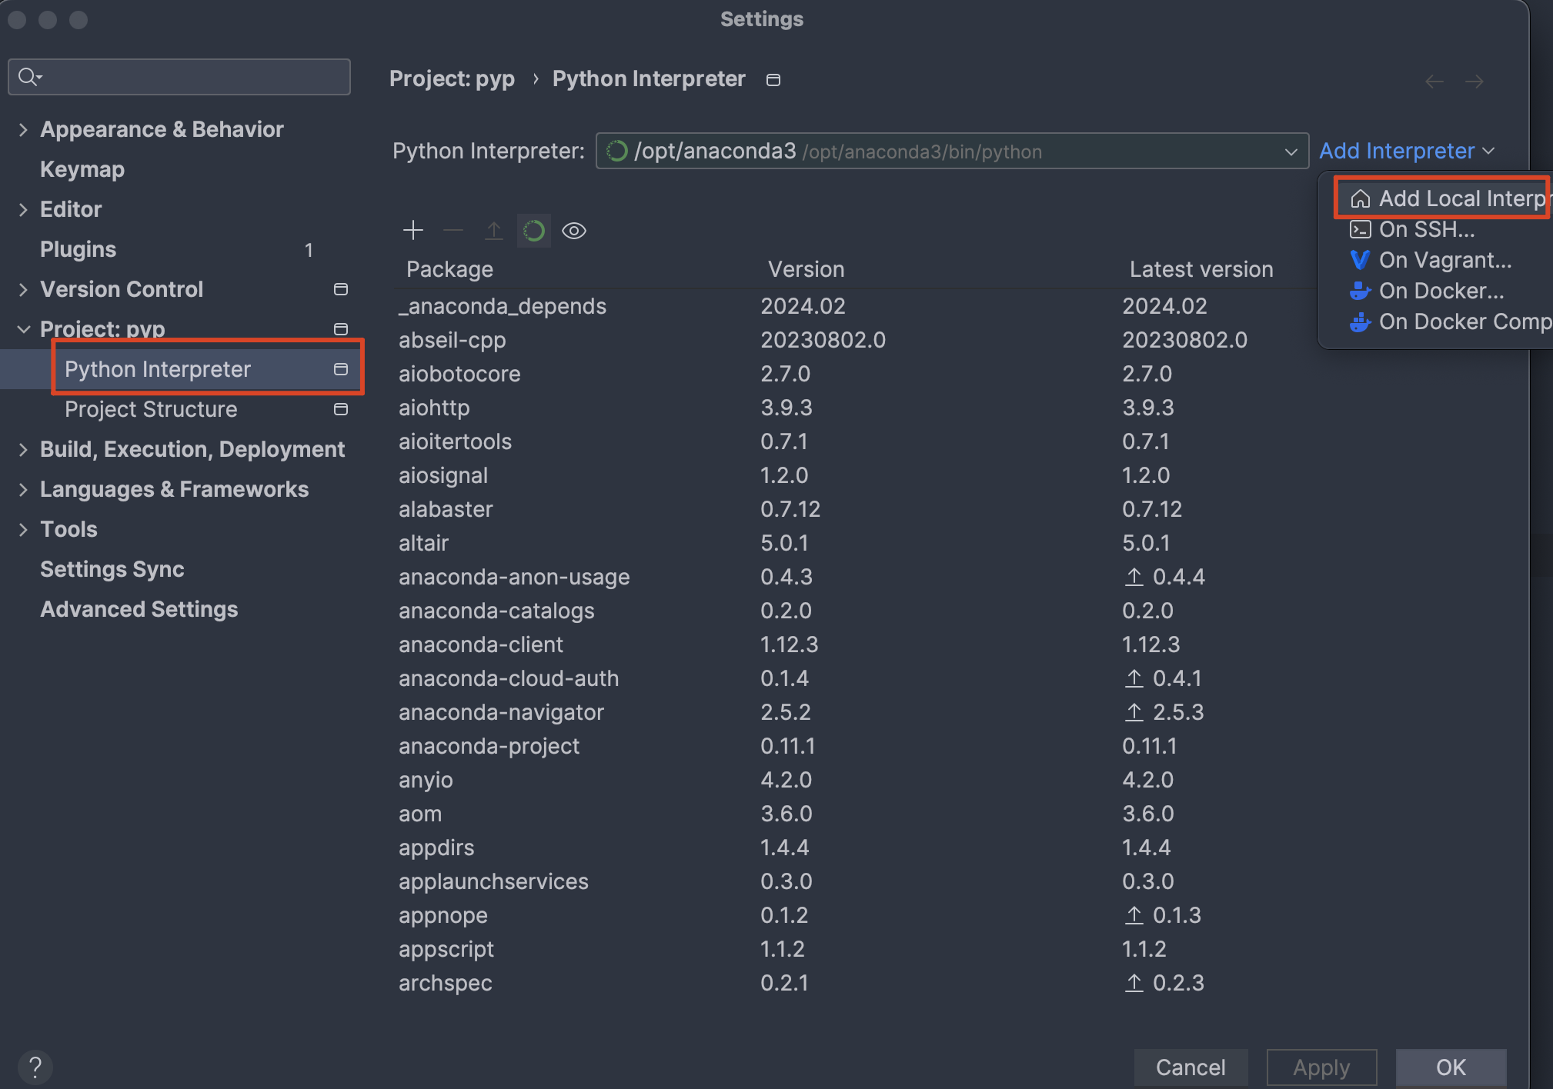Image resolution: width=1553 pixels, height=1089 pixels.
Task: Select the On SSH... menu option
Action: click(x=1426, y=229)
